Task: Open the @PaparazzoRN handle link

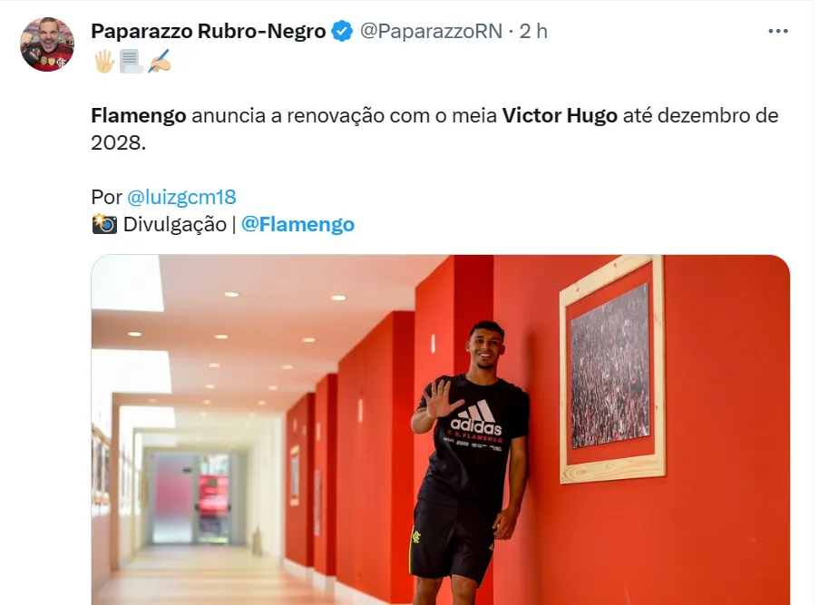Action: [431, 31]
